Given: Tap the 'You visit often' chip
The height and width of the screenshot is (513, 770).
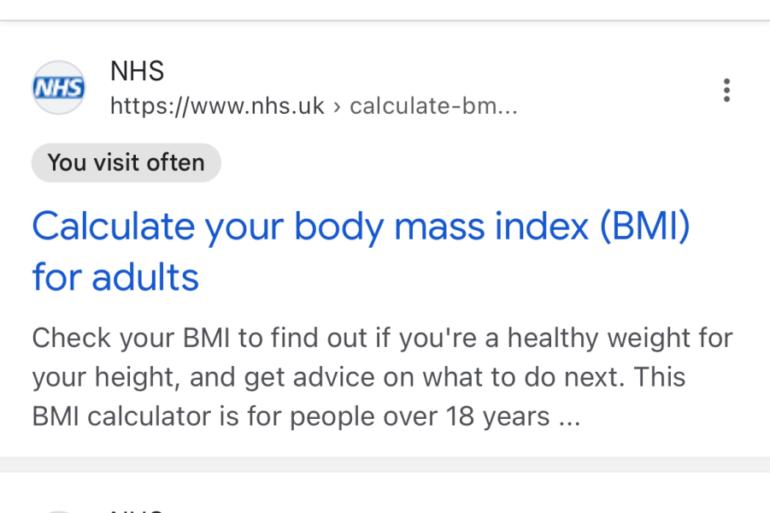Looking at the screenshot, I should (x=126, y=162).
